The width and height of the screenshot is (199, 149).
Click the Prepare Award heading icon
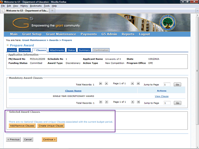pos(8,45)
